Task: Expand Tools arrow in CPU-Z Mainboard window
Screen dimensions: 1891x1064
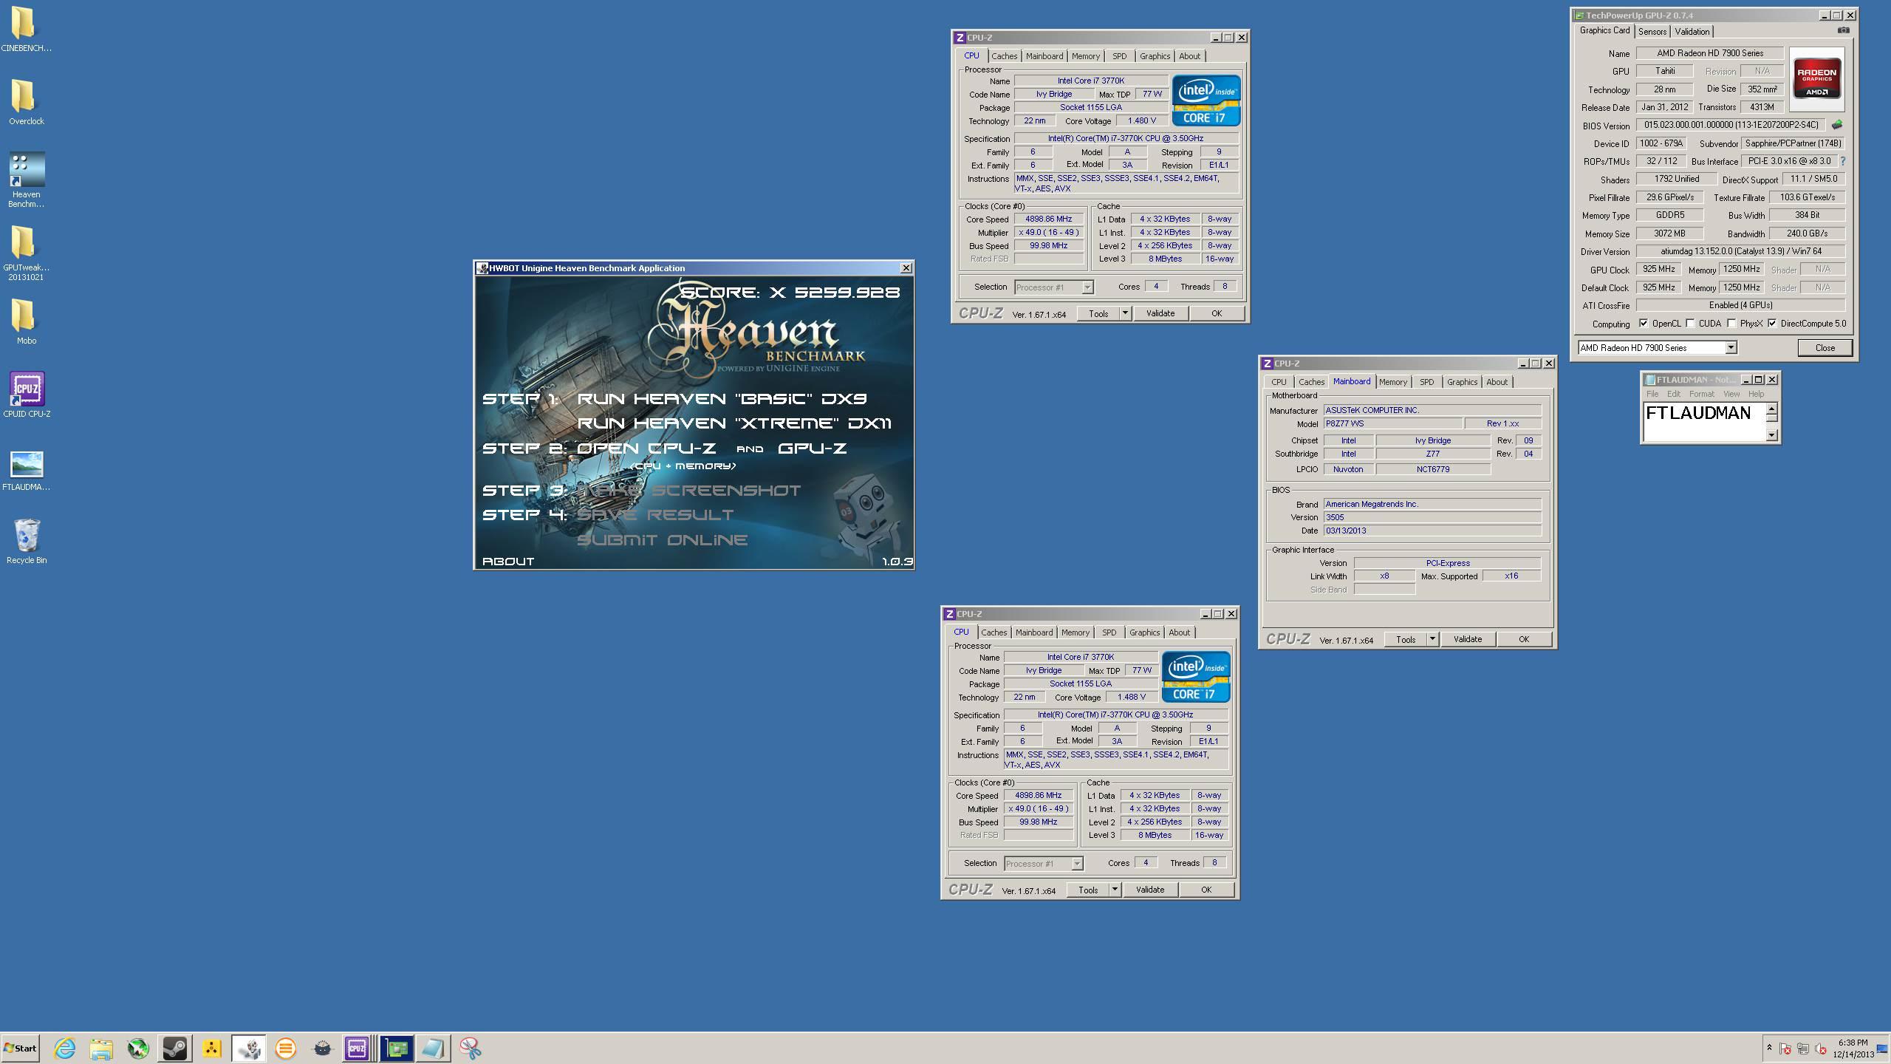Action: click(1432, 639)
